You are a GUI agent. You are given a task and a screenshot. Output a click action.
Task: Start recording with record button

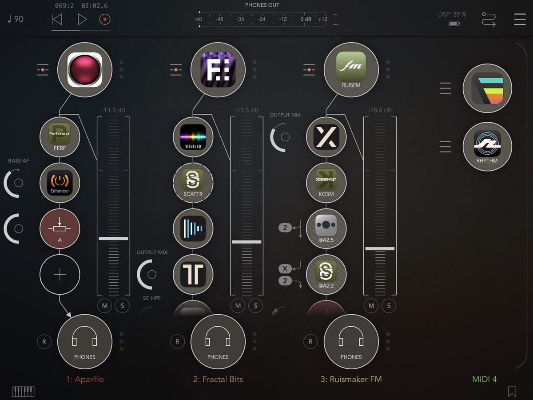pyautogui.click(x=105, y=20)
